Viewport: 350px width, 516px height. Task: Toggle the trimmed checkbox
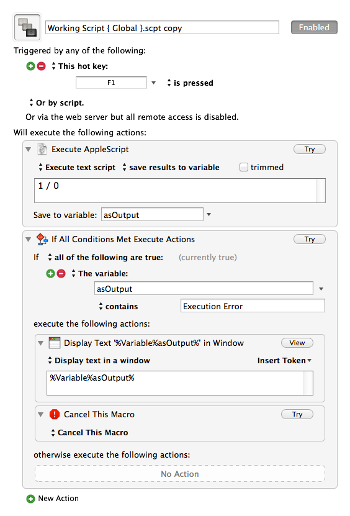(244, 167)
